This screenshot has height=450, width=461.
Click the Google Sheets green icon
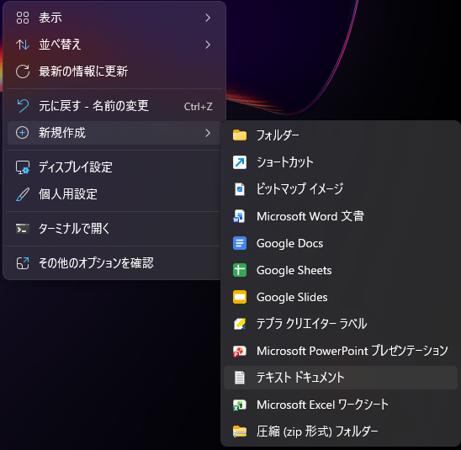click(240, 270)
